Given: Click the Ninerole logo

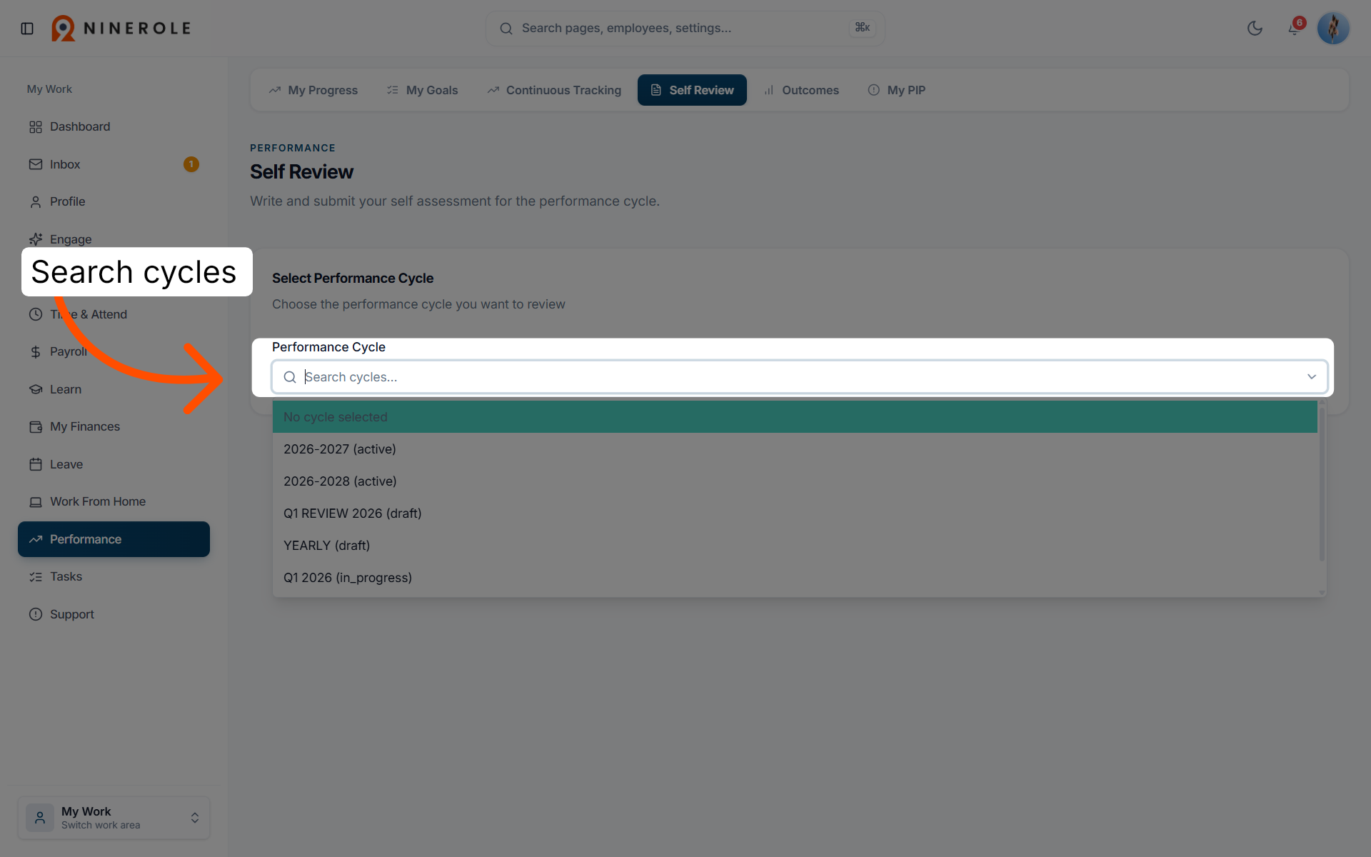Looking at the screenshot, I should click(121, 29).
